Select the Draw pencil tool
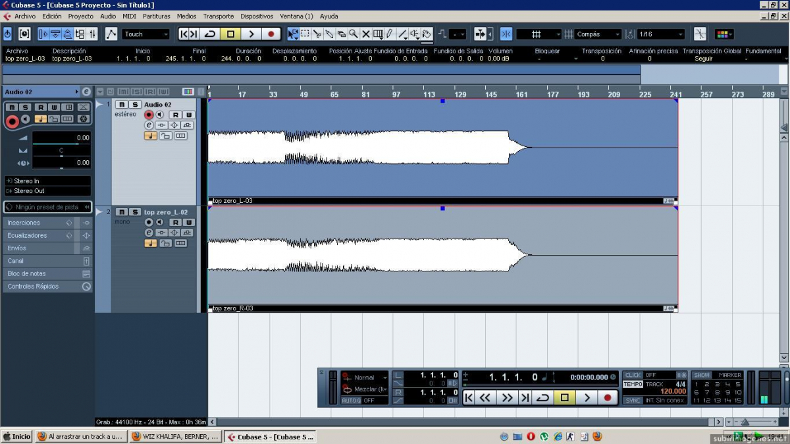 [390, 34]
